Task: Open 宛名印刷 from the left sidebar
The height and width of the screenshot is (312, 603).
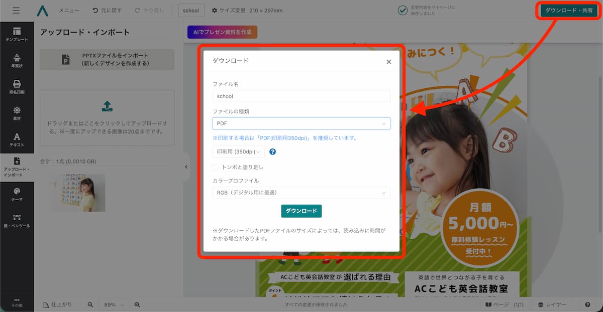Action: [17, 85]
